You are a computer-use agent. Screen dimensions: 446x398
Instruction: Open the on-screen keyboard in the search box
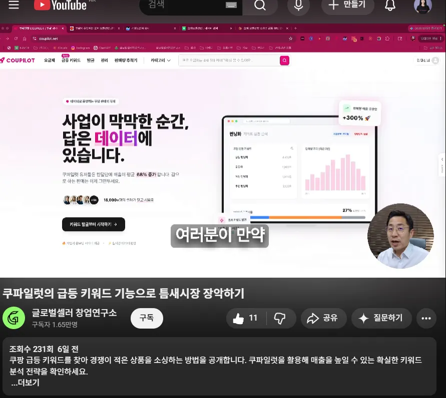coord(231,5)
